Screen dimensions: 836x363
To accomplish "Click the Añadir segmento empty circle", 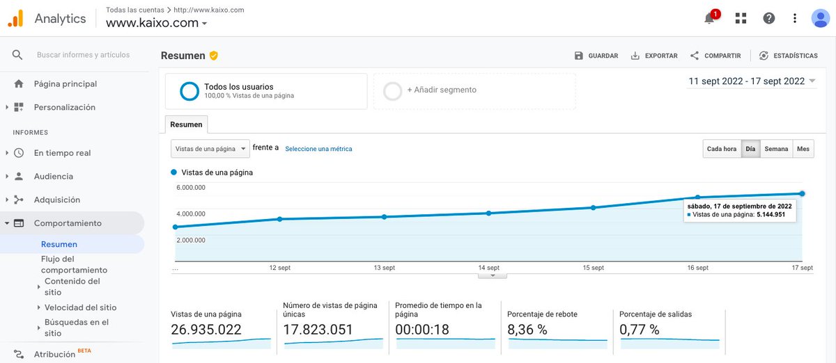I will pos(393,90).
